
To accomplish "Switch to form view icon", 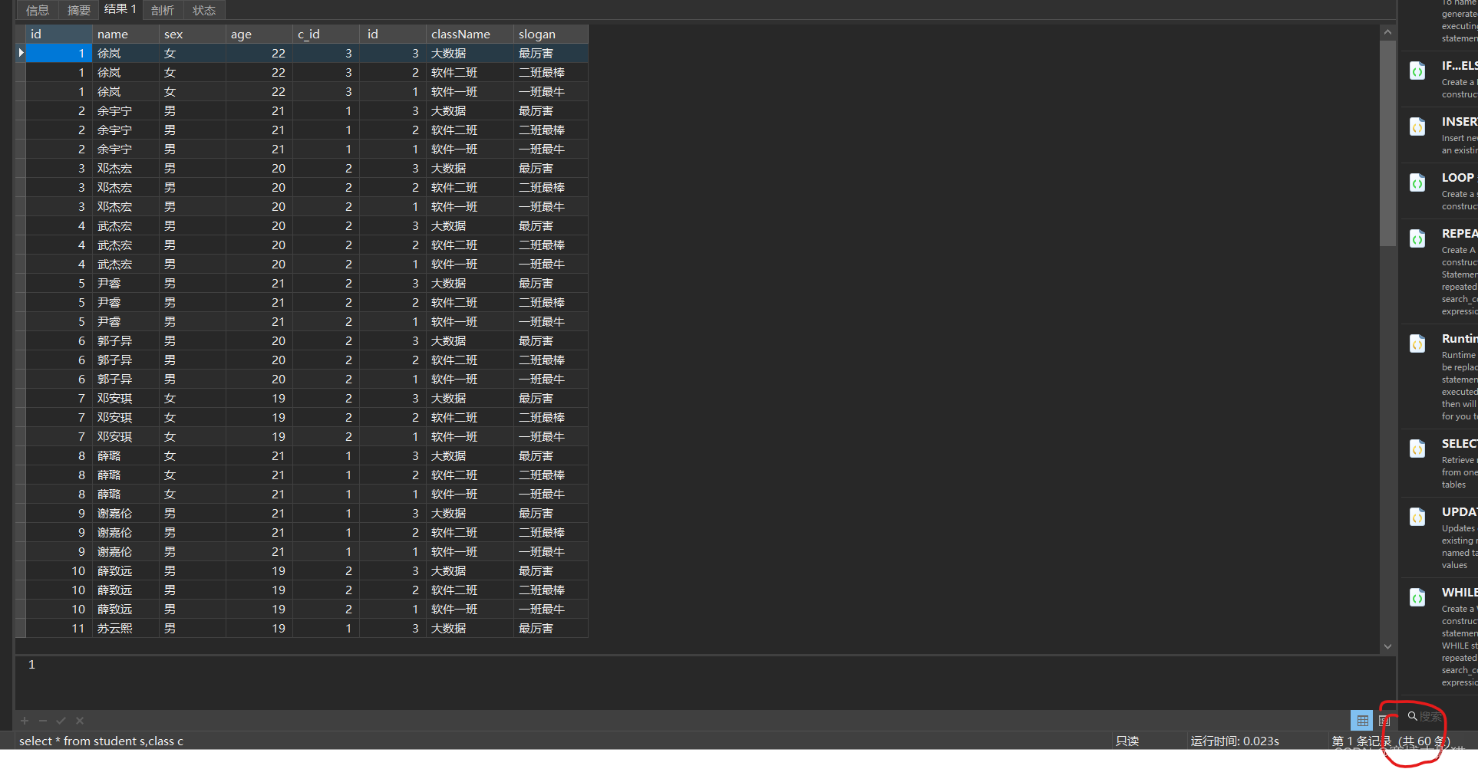I will 1384,721.
